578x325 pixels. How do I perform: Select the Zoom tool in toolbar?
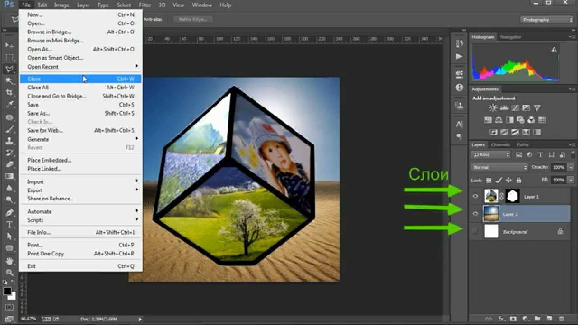pyautogui.click(x=9, y=272)
